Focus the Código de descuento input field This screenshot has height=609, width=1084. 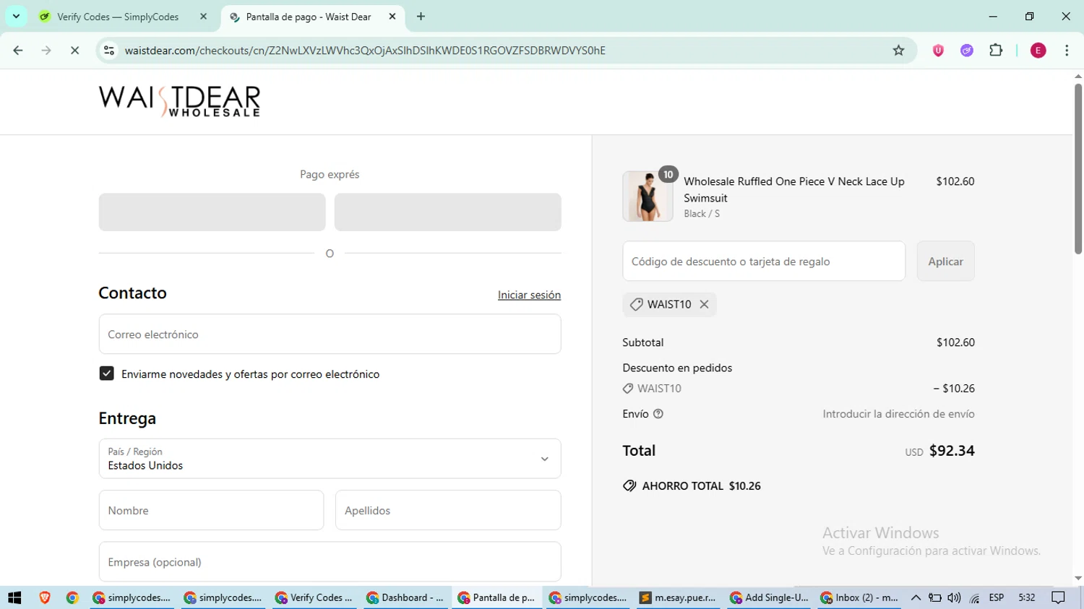click(x=764, y=262)
